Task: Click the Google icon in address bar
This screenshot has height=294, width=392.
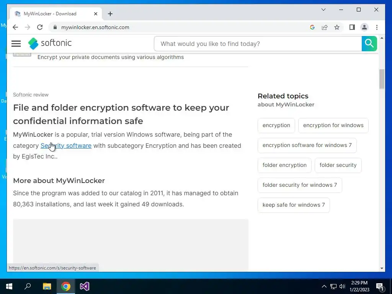Action: coord(312,27)
